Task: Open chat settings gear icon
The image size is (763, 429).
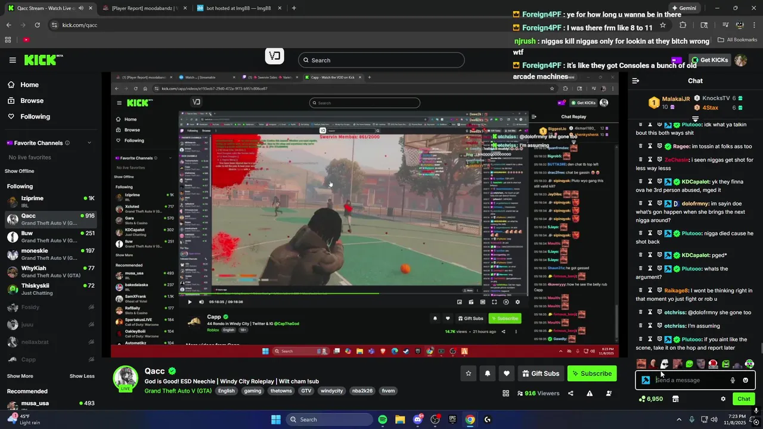Action: (x=723, y=399)
